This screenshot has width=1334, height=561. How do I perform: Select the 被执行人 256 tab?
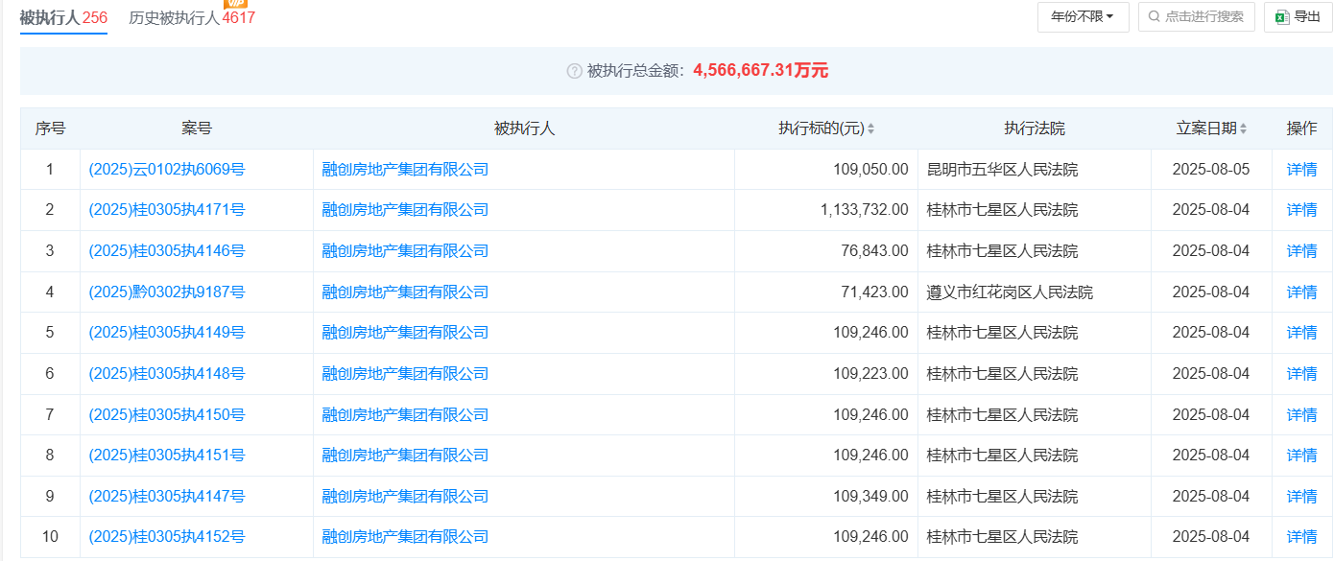tap(63, 17)
